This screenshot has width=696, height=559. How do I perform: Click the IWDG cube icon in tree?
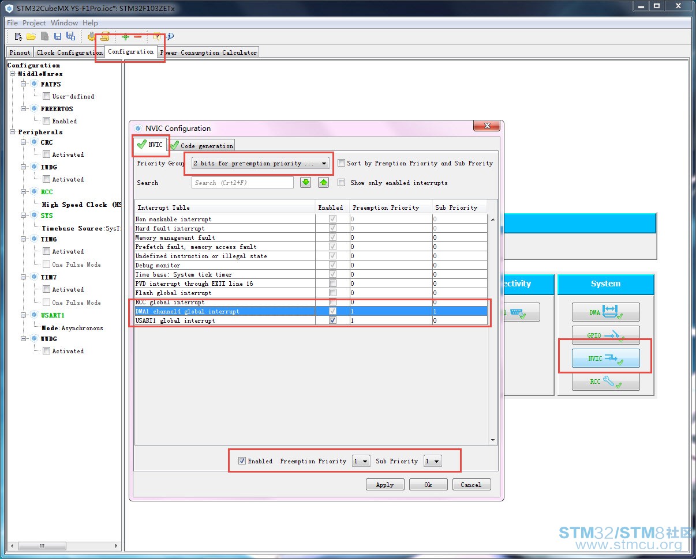coord(34,167)
